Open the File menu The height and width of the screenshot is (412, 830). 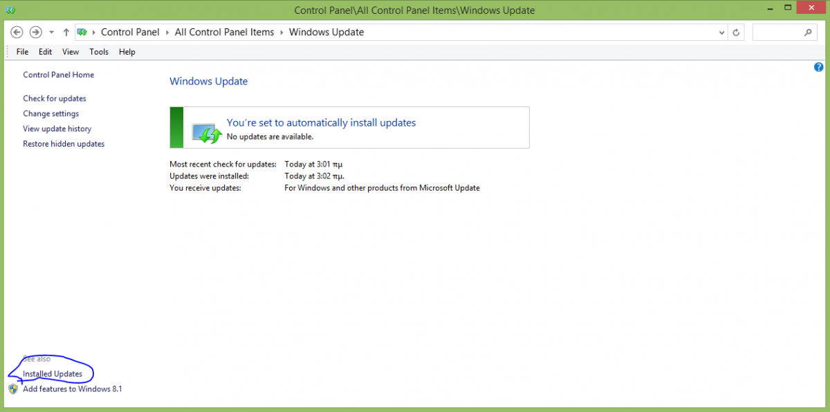pos(22,52)
